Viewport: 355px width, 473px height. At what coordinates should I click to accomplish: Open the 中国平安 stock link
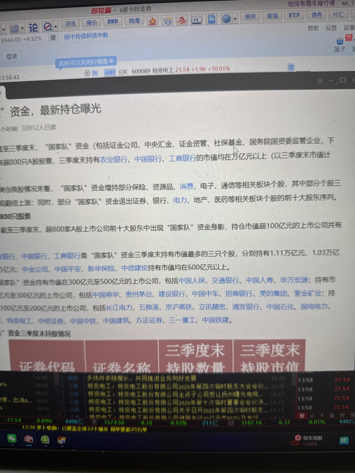[68, 269]
